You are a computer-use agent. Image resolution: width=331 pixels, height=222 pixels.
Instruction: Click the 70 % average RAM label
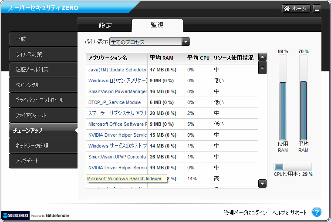304,51
